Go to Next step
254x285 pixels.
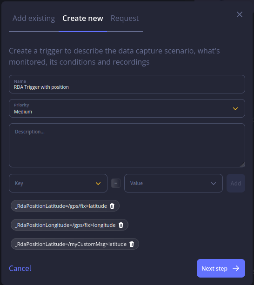tap(221, 268)
